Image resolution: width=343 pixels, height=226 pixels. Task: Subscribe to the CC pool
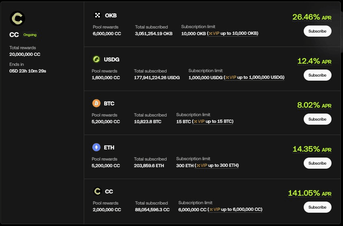click(317, 207)
